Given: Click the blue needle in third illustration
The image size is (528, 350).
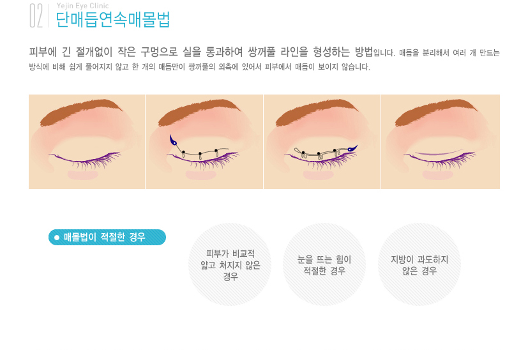Looking at the screenshot, I should pyautogui.click(x=352, y=148).
